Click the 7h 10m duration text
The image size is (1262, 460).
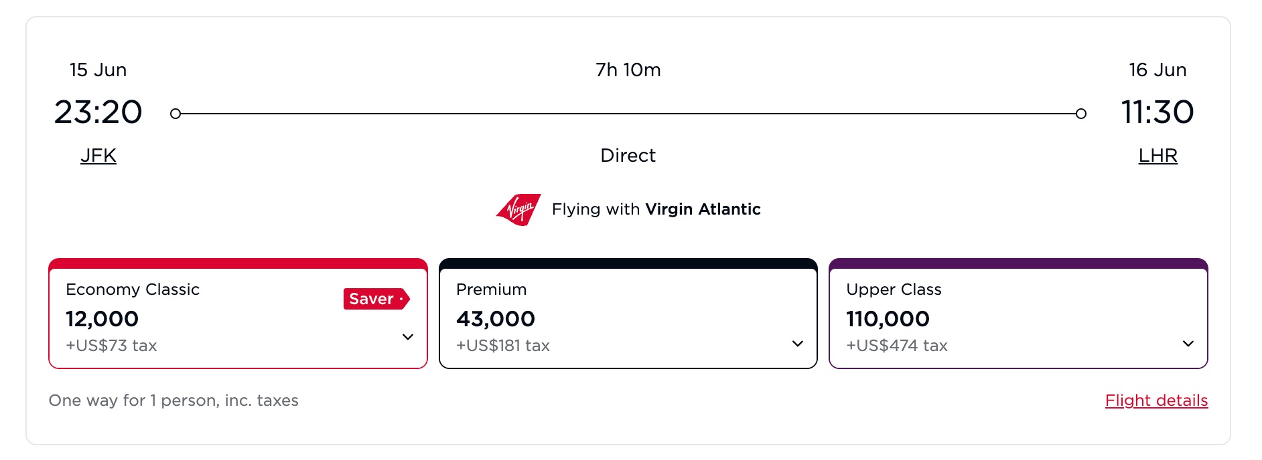[x=627, y=70]
